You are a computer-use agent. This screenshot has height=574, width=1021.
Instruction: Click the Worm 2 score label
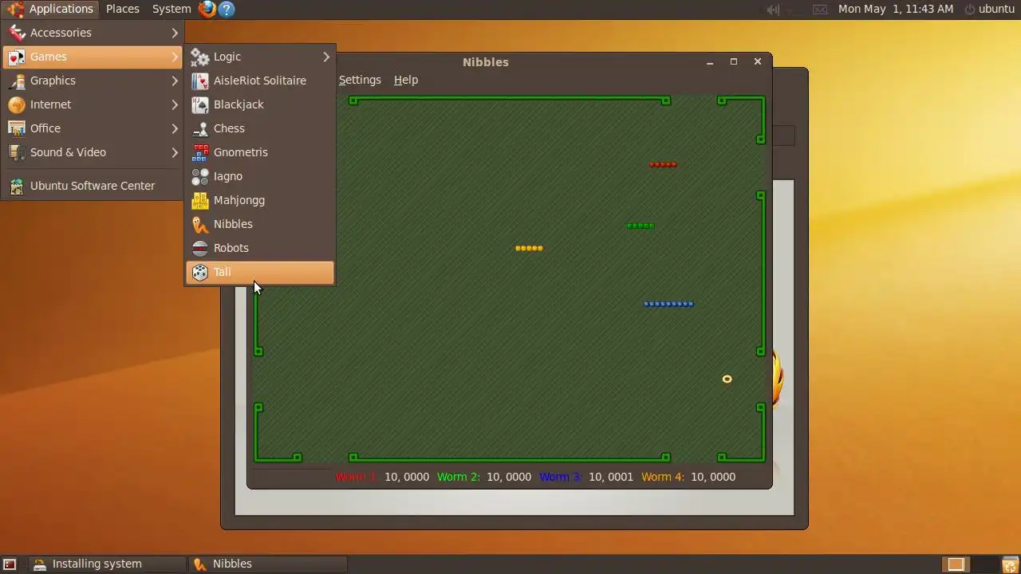458,477
